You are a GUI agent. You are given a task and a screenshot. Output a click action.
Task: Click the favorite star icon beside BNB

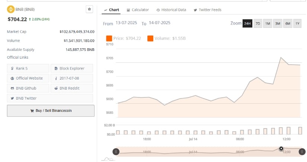89,9
